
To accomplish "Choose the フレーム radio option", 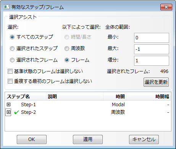I will (x=67, y=60).
